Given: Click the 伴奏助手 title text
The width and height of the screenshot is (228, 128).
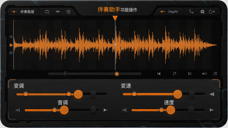Looking at the screenshot, I should point(109,10).
